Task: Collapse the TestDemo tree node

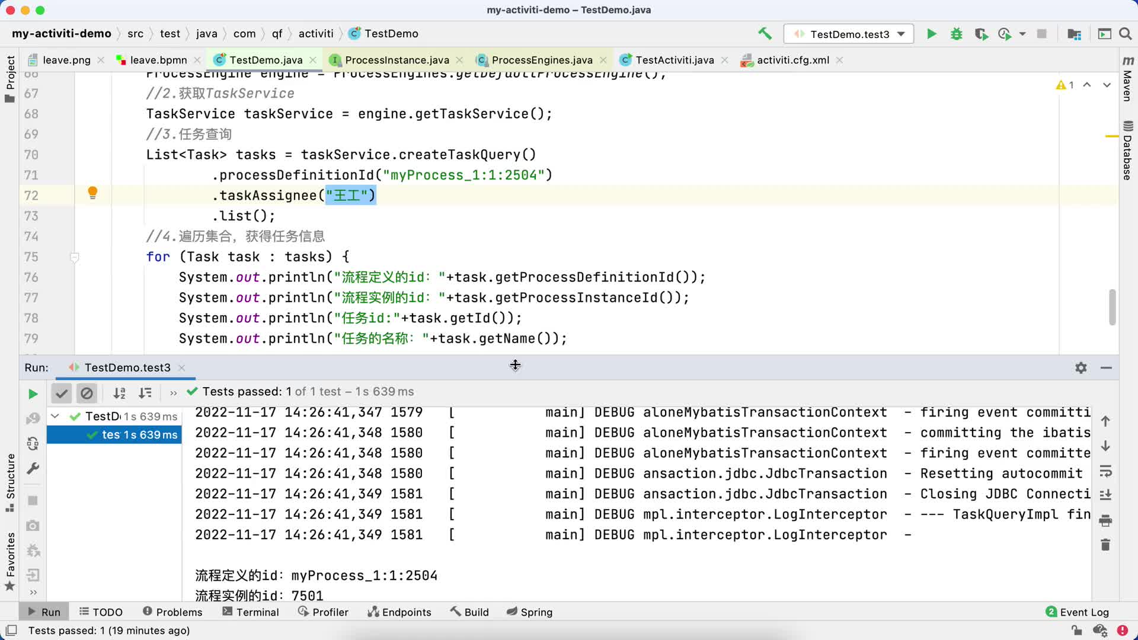Action: tap(55, 416)
